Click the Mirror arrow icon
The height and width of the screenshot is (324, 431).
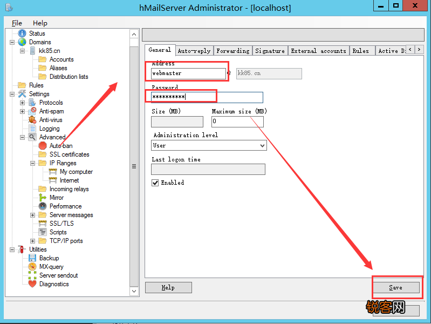(43, 198)
